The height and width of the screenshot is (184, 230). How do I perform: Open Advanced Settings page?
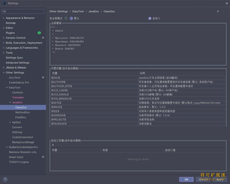[18, 63]
